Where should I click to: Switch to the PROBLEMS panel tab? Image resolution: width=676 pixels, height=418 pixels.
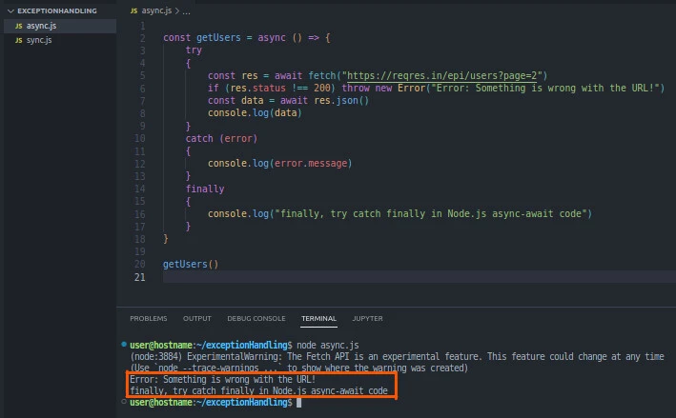tap(148, 318)
